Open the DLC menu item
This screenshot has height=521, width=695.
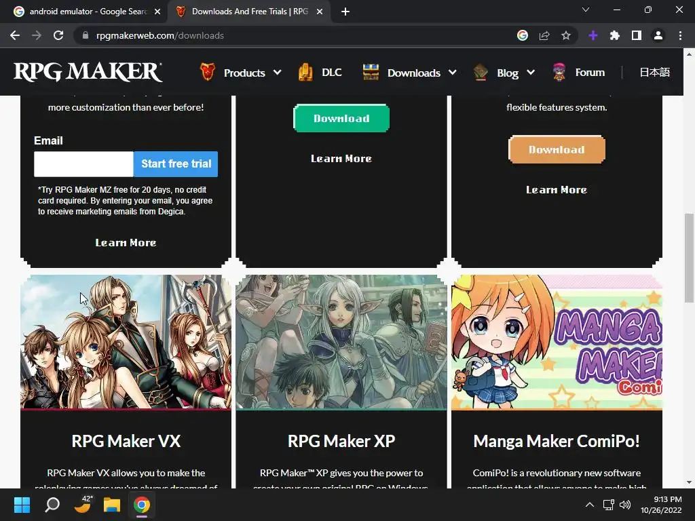tap(331, 72)
